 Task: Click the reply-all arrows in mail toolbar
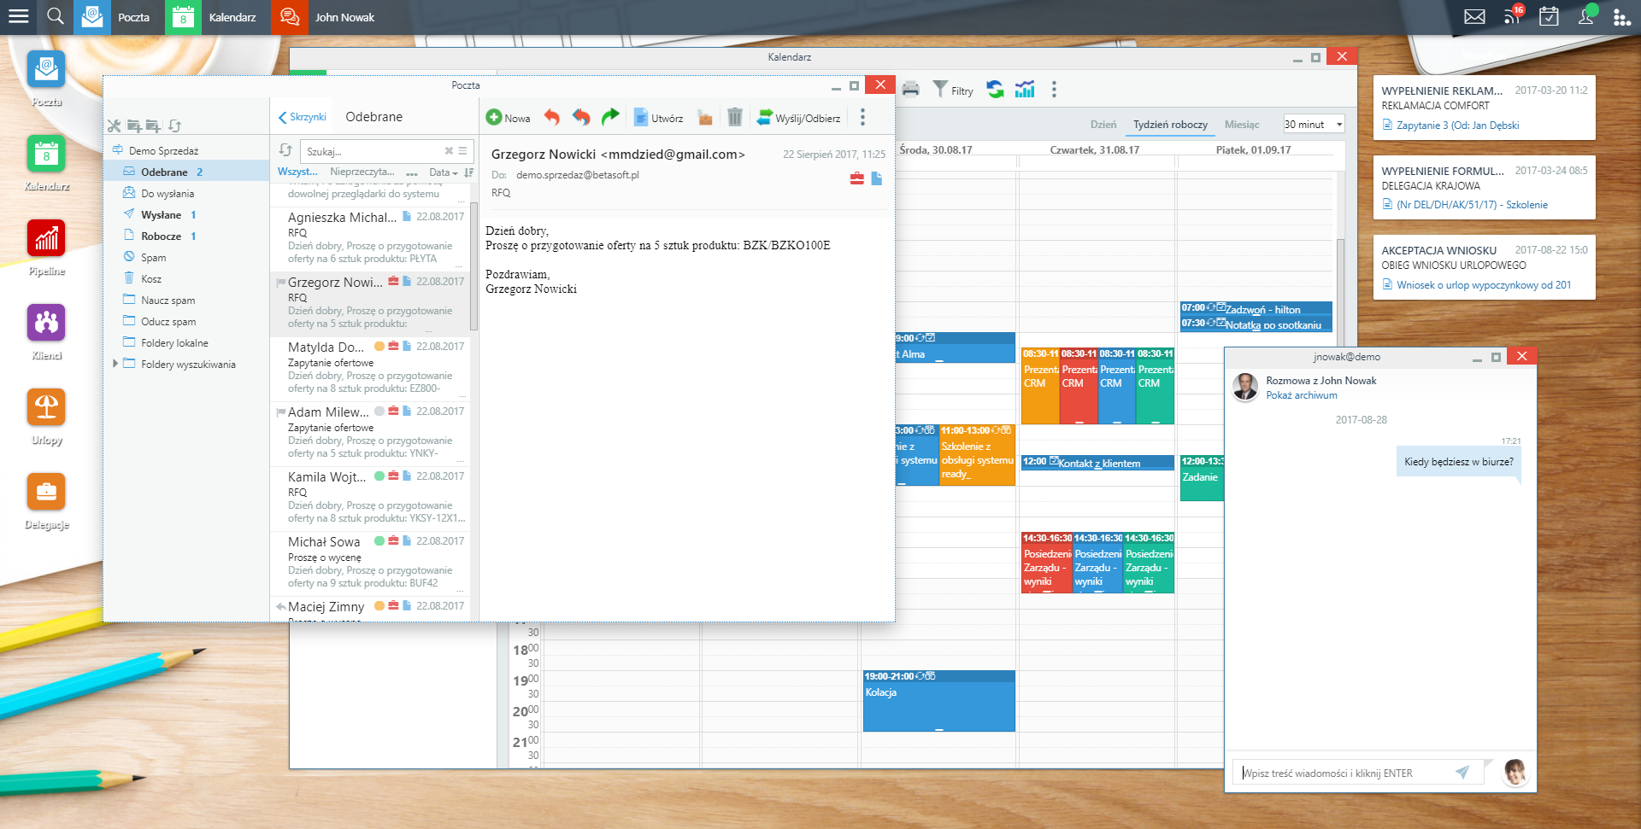[x=581, y=117]
